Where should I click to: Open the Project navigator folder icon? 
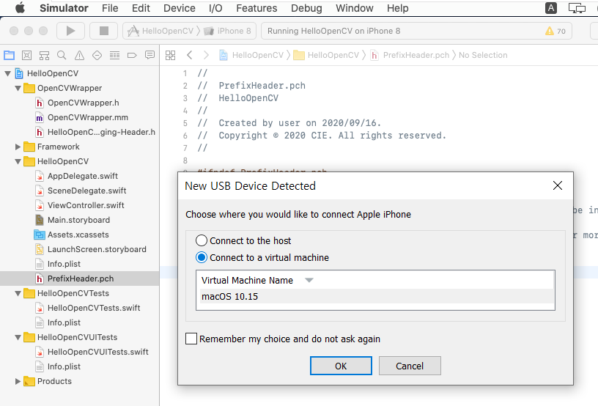[x=9, y=55]
